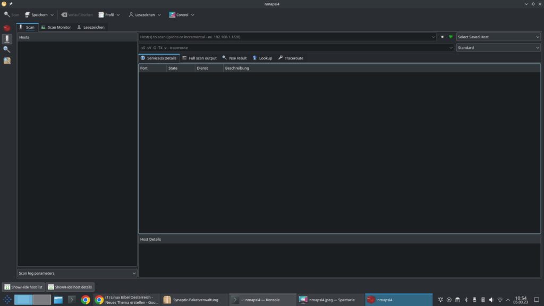This screenshot has width=544, height=306.
Task: Switch to the Linux Bibel Oesterreich Chrome window
Action: [x=126, y=300]
